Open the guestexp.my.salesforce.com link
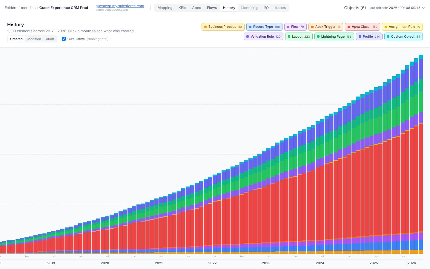 coord(120,6)
